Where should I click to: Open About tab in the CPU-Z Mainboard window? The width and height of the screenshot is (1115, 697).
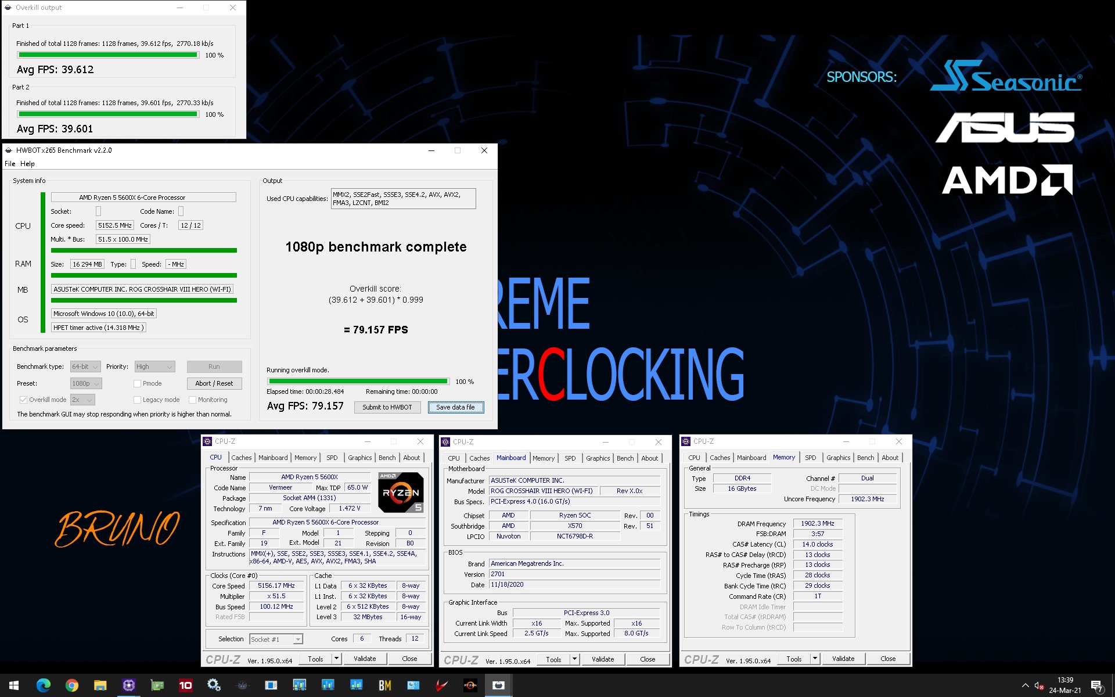(649, 458)
